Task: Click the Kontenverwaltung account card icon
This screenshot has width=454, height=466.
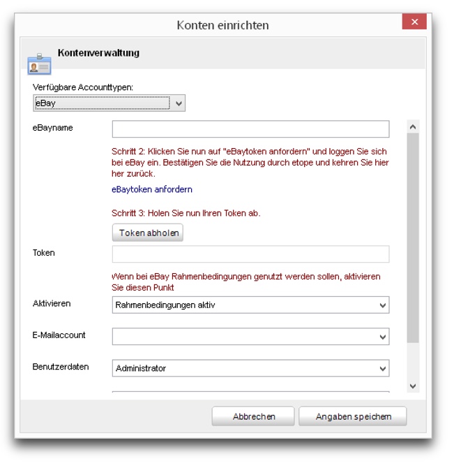Action: tap(39, 64)
